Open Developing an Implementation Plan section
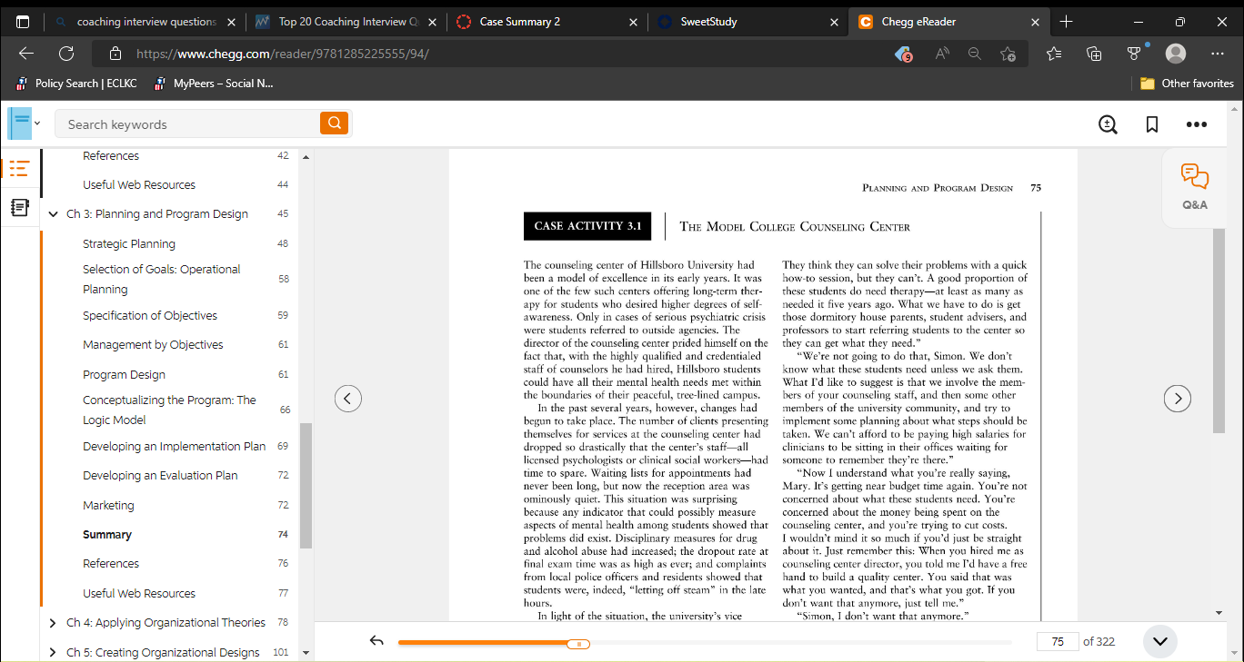Image resolution: width=1244 pixels, height=662 pixels. tap(175, 446)
